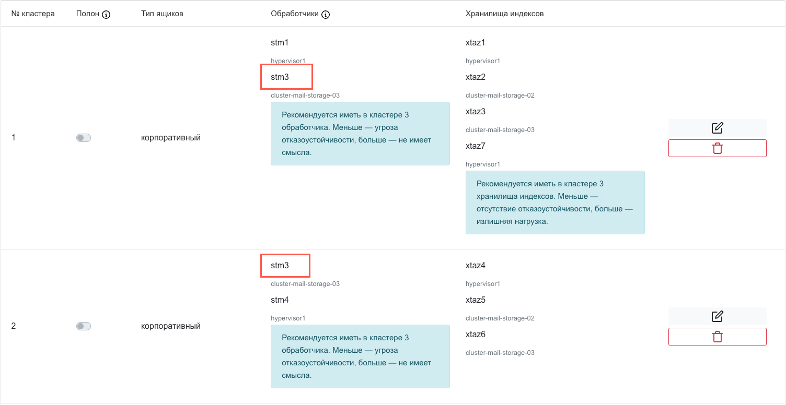
Task: Click the index storage recommendation notice
Action: 554,202
